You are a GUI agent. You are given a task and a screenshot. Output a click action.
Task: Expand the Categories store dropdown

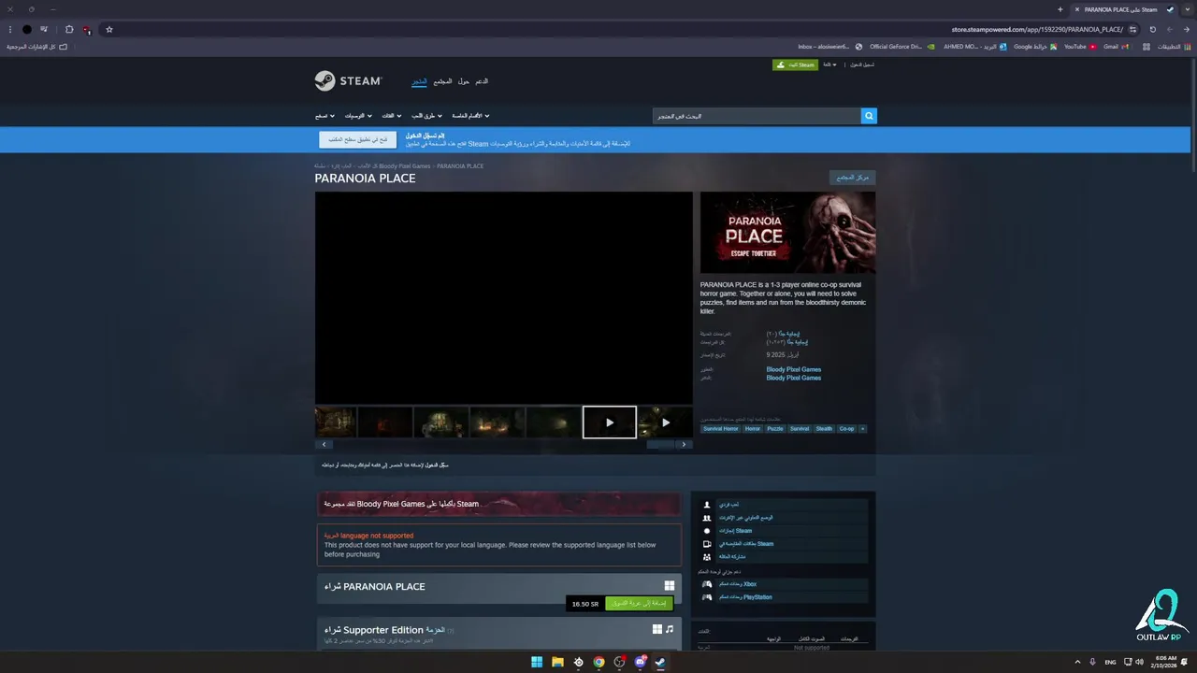391,116
